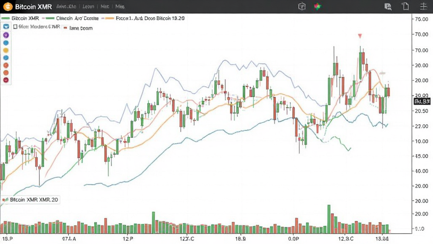The height and width of the screenshot is (244, 433).
Task: Click the blue circle directly below the purple one
Action: (x=6, y=43)
